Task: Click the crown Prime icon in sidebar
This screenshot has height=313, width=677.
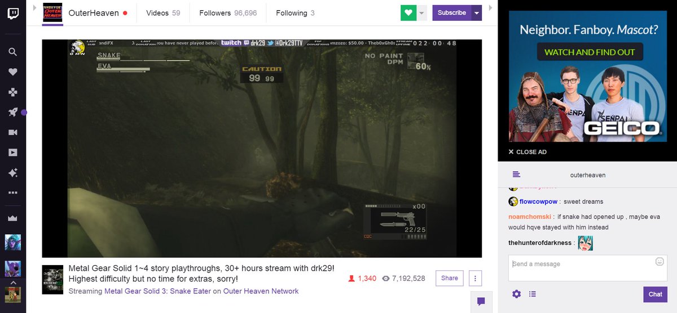Action: (x=12, y=218)
